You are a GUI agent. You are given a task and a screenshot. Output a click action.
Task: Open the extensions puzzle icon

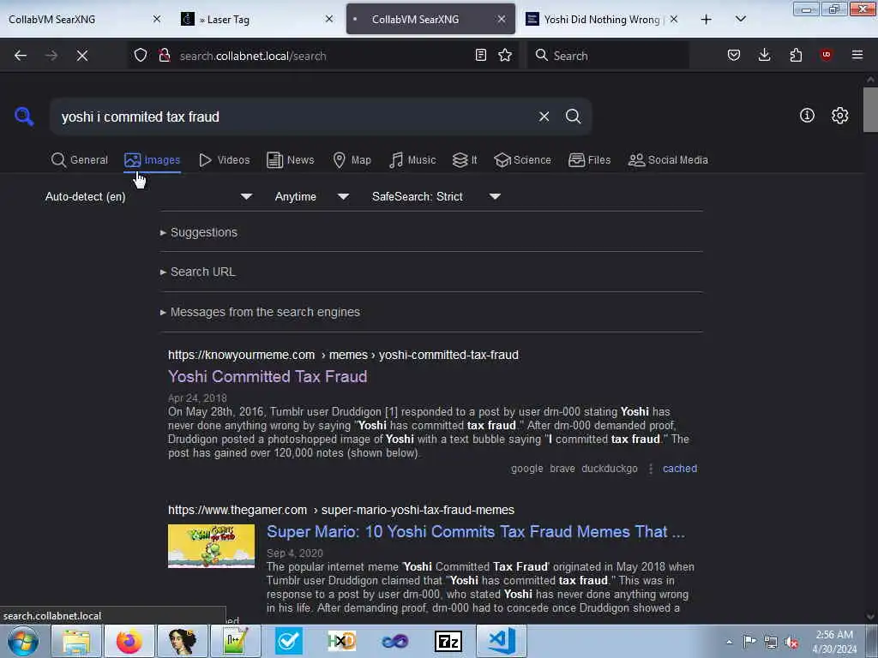pos(796,56)
